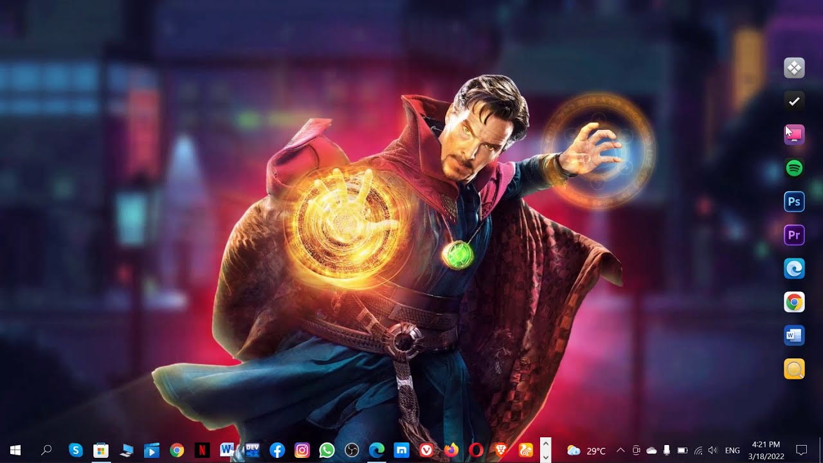Launch Edge from the taskbar
Viewport: 823px width, 463px height.
pyautogui.click(x=377, y=450)
